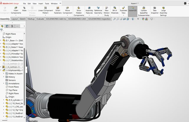
Task: Collapse the GripAssembly node
Action: 1,70
